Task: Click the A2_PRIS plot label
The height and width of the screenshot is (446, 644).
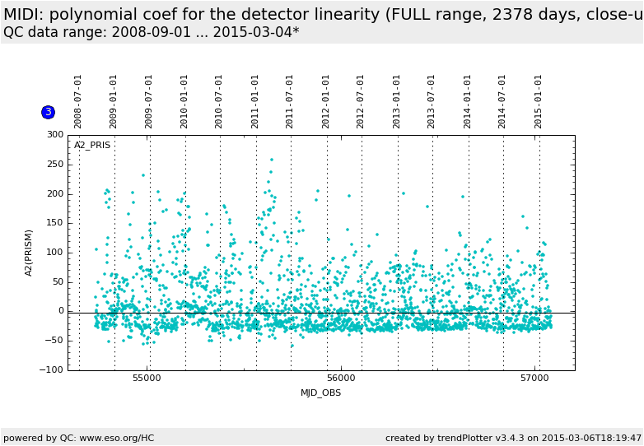Action: (92, 146)
